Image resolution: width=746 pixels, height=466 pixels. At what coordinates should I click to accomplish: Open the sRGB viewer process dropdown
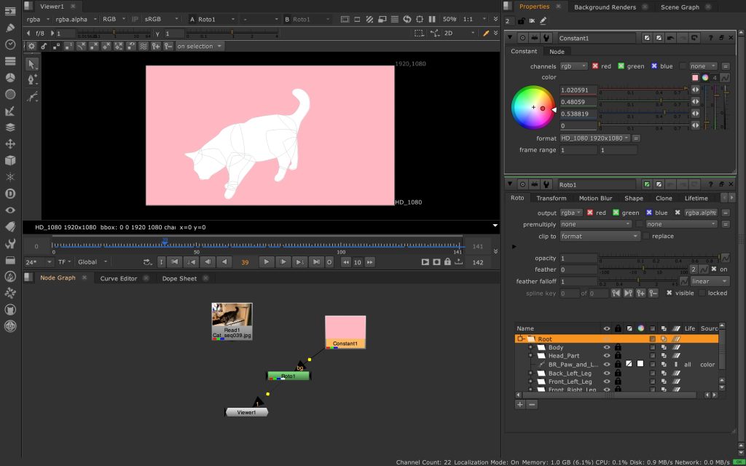click(x=161, y=19)
